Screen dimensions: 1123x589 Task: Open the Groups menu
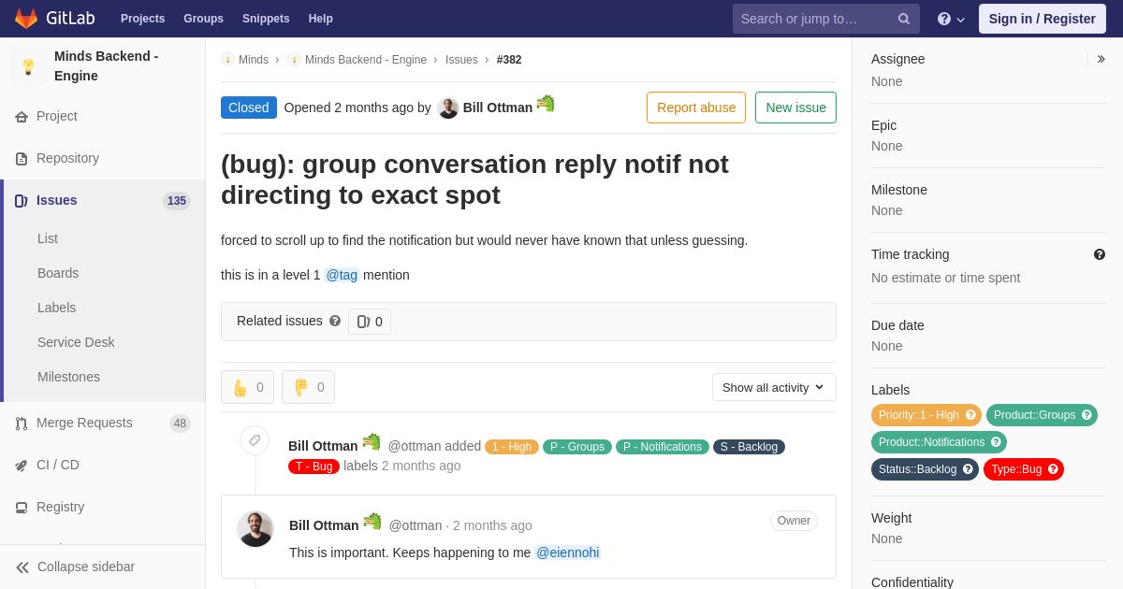pyautogui.click(x=203, y=19)
